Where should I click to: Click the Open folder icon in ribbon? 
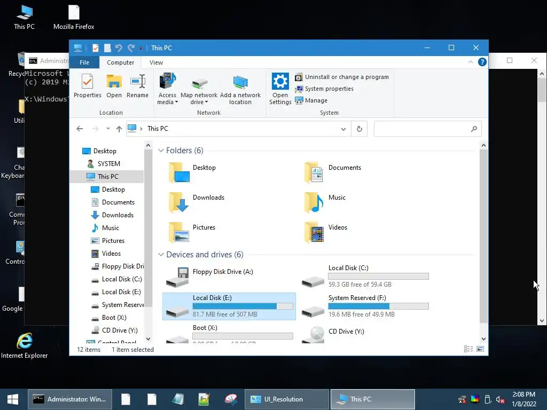(x=114, y=86)
